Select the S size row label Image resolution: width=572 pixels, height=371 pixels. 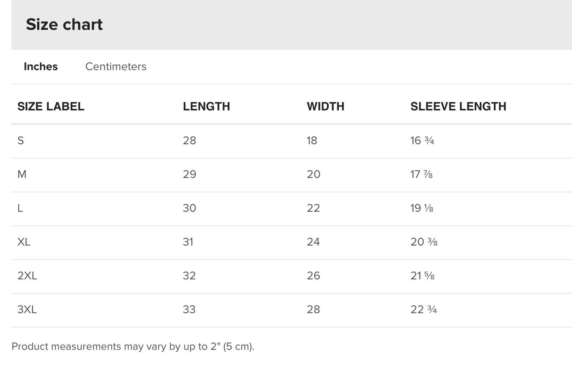click(x=21, y=140)
